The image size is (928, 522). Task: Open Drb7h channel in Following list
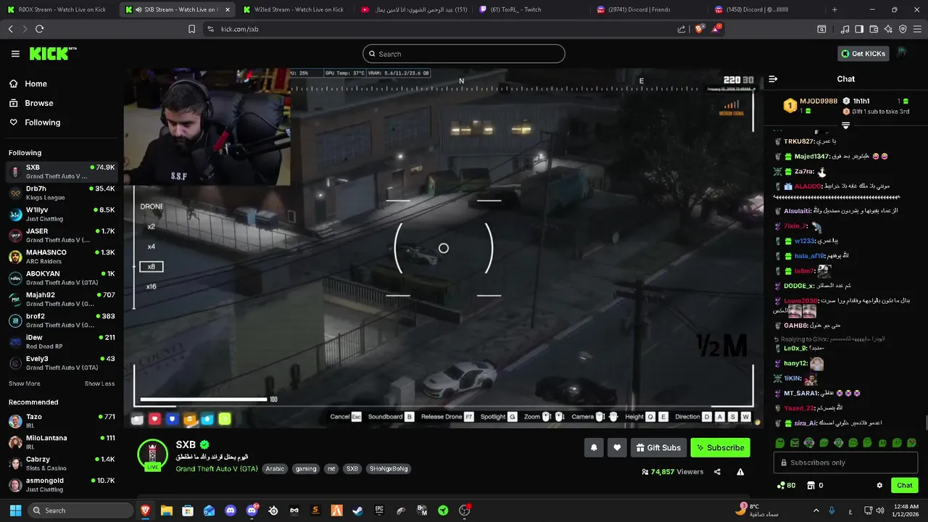62,193
